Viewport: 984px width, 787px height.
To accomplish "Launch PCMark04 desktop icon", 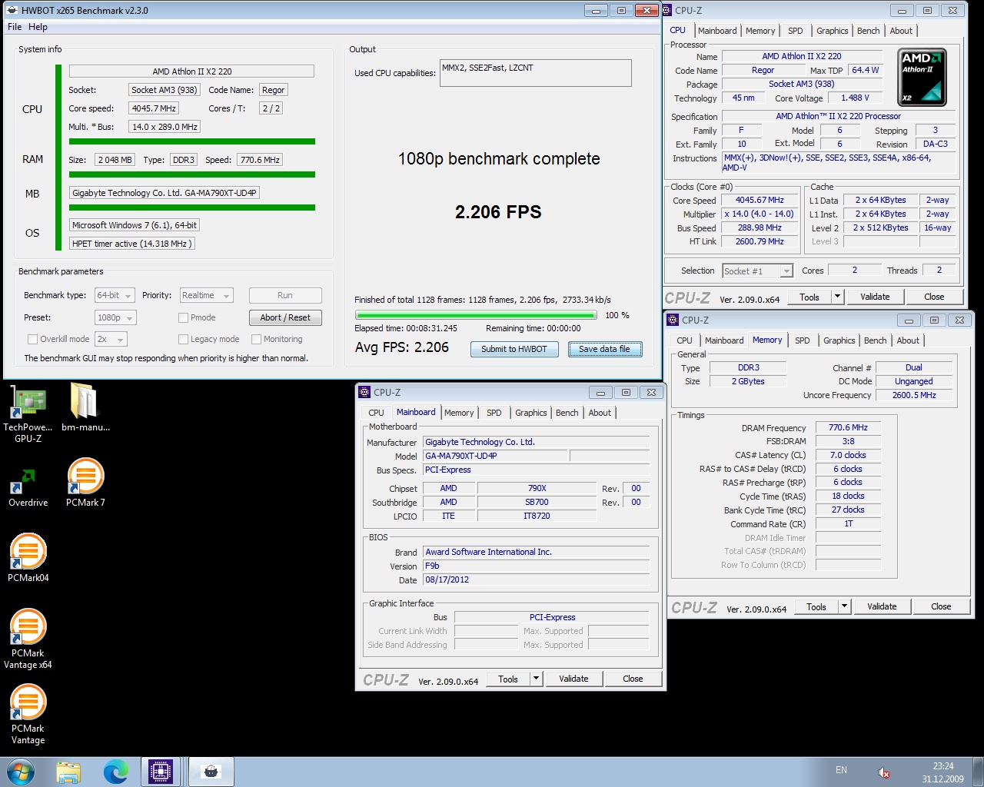I will click(28, 558).
